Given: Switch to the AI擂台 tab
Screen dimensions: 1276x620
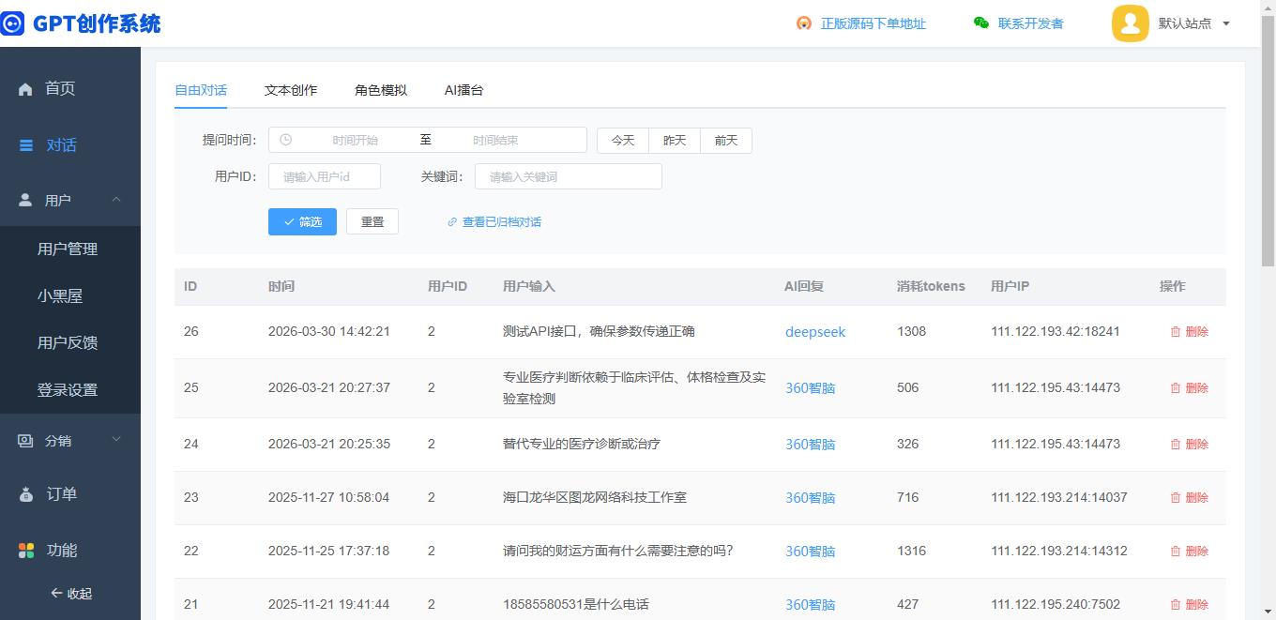Looking at the screenshot, I should (463, 90).
